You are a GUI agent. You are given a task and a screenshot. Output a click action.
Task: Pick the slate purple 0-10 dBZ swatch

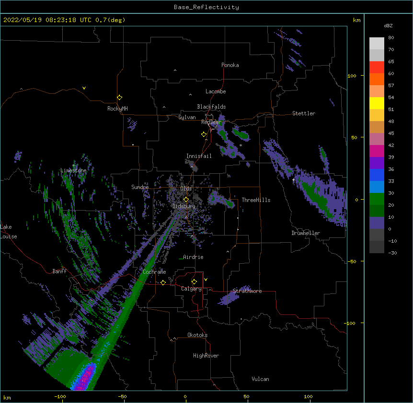click(x=377, y=223)
